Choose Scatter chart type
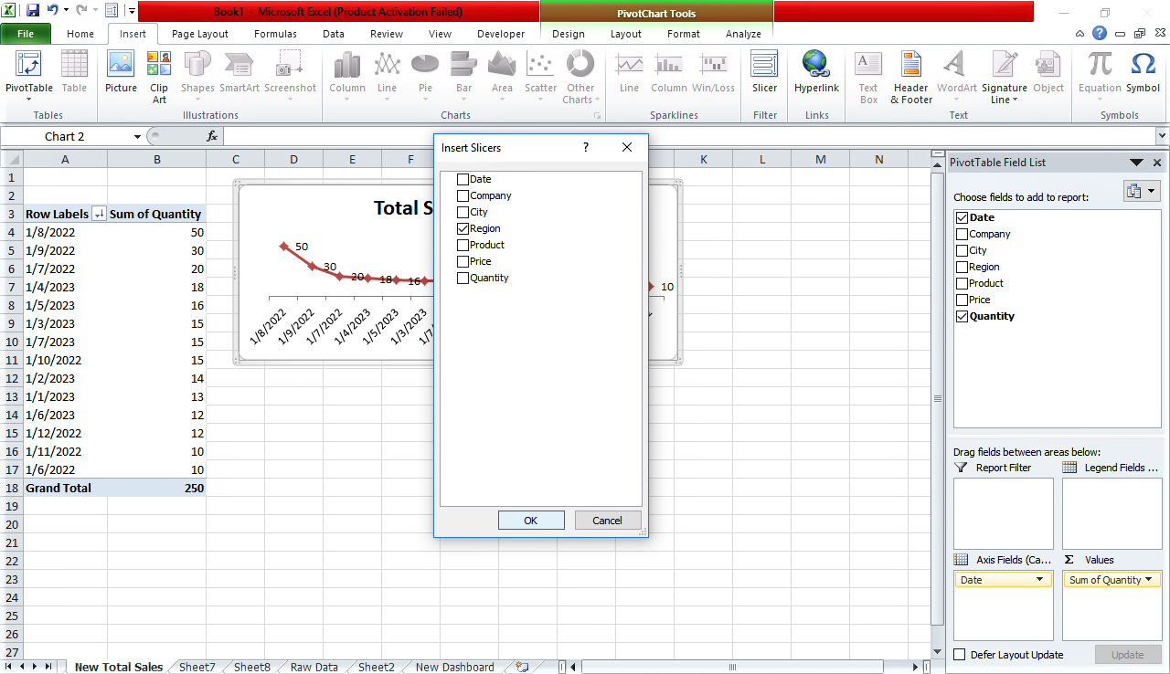This screenshot has width=1170, height=674. pyautogui.click(x=540, y=75)
